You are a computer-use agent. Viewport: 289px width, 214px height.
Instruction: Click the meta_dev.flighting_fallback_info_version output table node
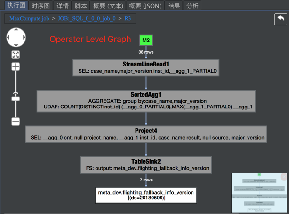point(146,195)
